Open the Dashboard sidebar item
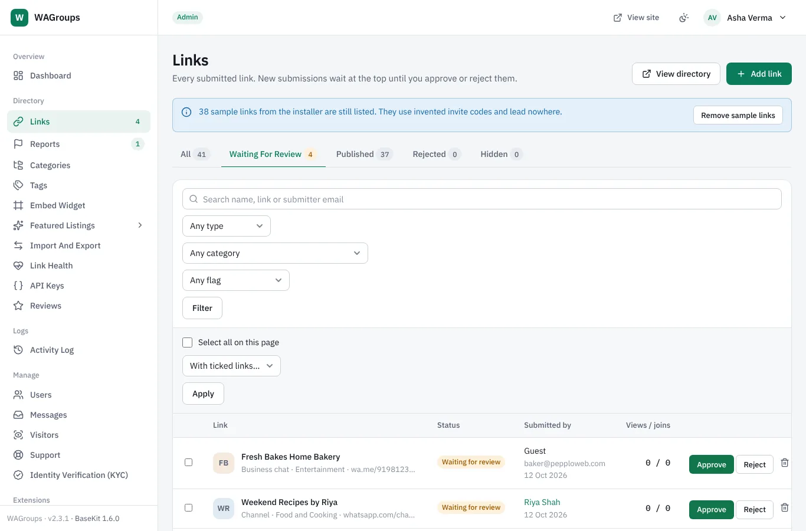Screen dimensions: 806x531 point(78,76)
